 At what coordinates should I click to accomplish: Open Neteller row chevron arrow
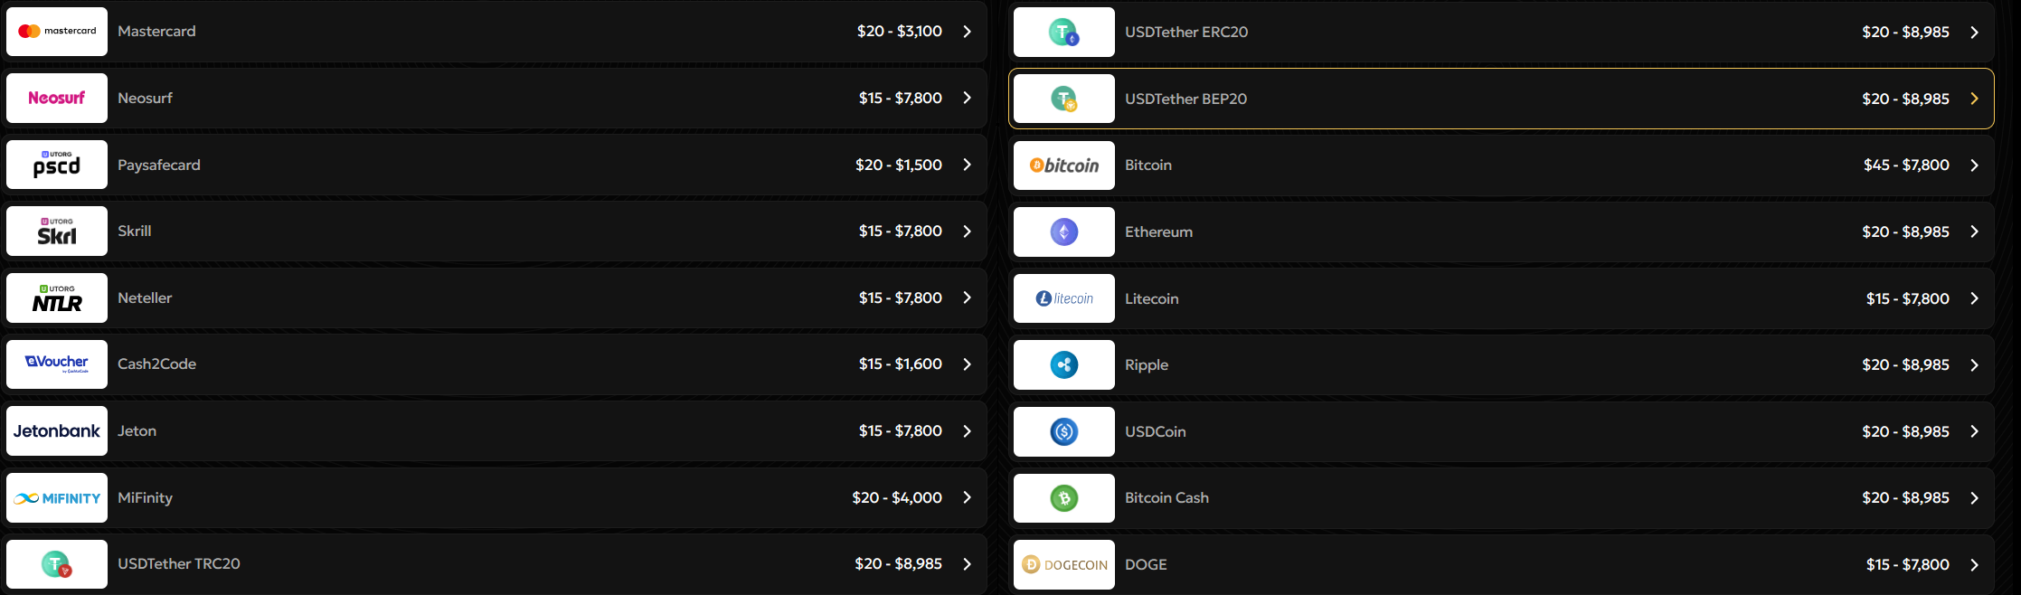[x=967, y=297]
